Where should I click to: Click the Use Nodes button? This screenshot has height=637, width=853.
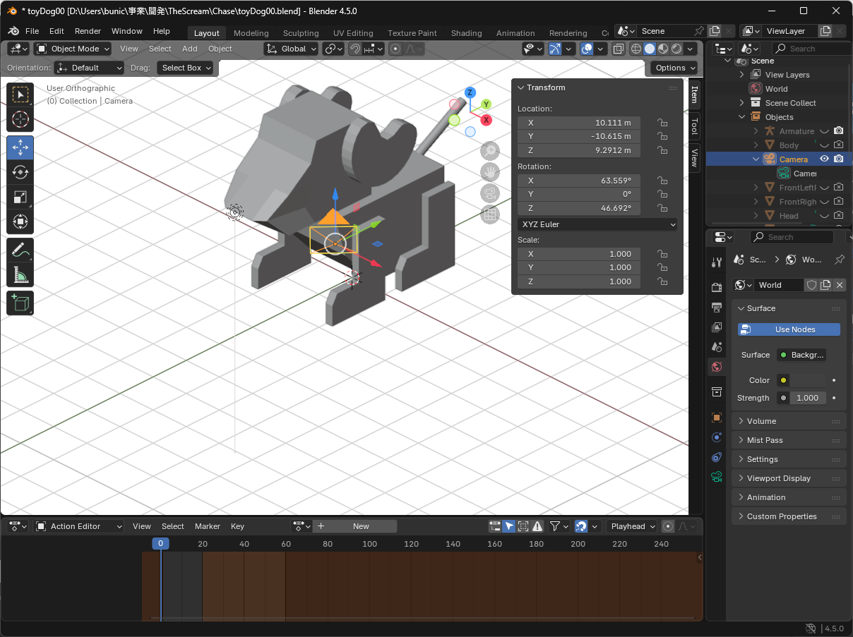tap(789, 329)
